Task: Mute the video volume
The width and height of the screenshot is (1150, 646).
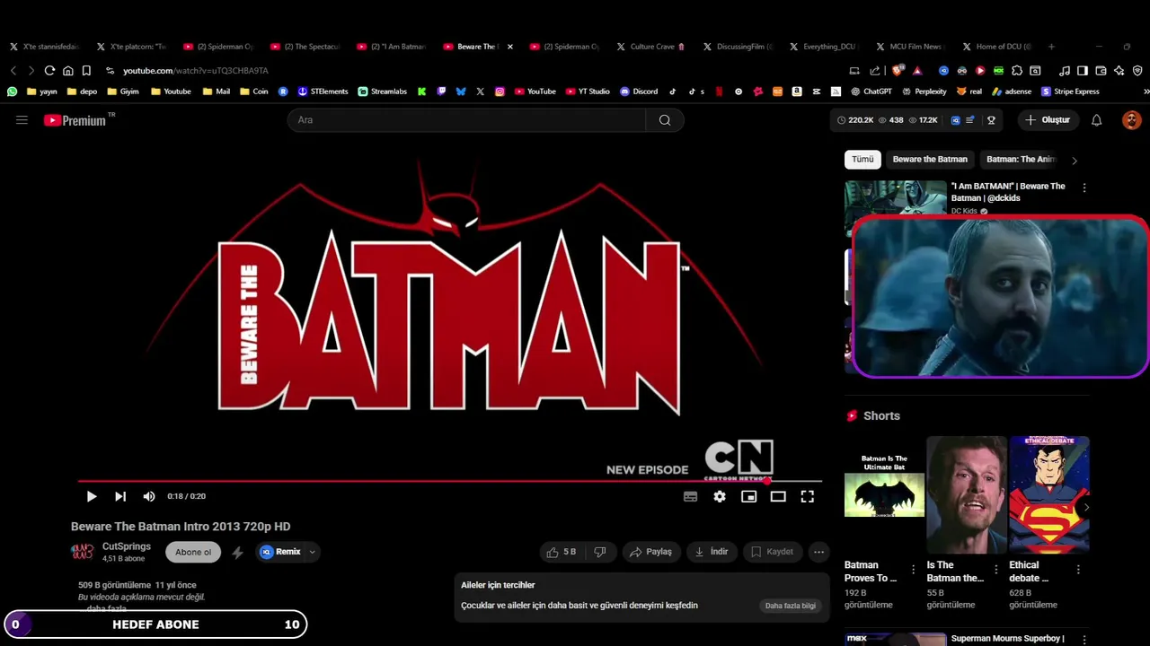Action: [149, 496]
